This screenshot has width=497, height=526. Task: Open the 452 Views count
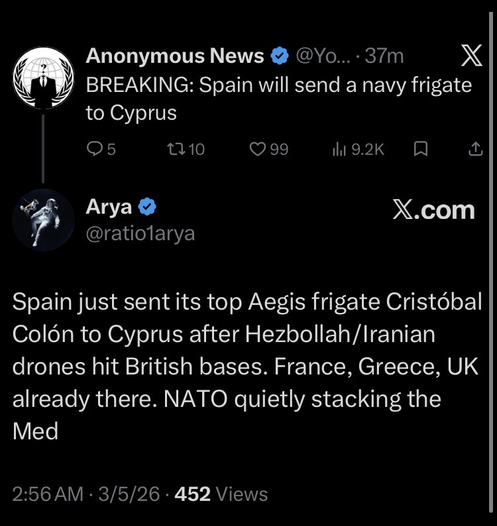click(221, 494)
